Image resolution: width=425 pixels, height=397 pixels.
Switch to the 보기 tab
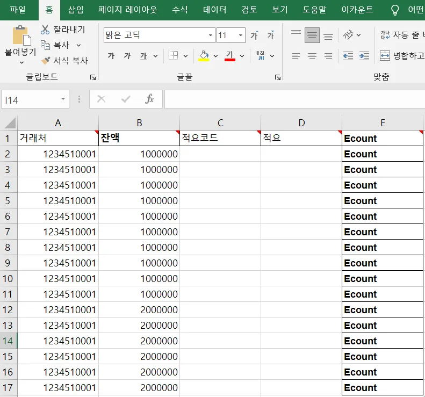(280, 10)
